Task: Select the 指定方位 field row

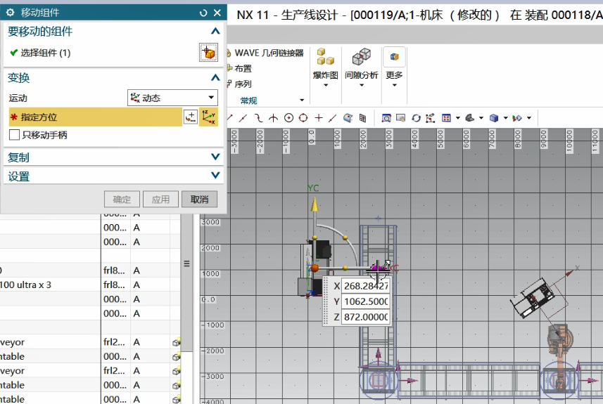Action: pos(96,117)
